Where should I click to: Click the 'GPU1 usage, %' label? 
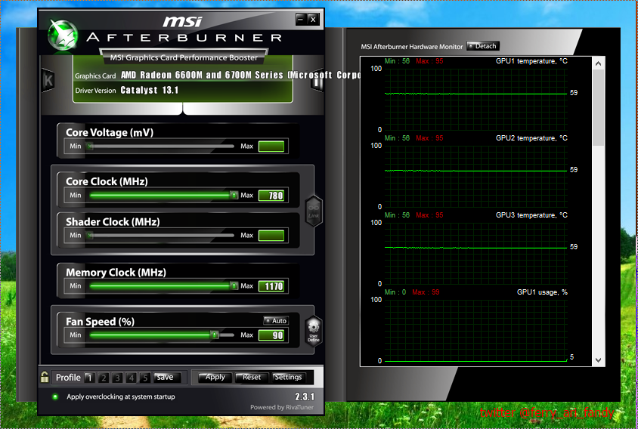pos(542,292)
